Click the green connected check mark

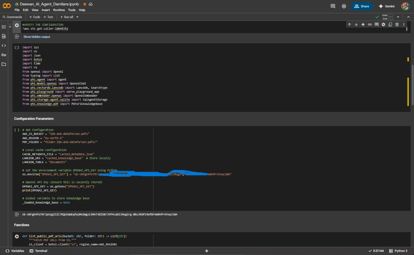[377, 17]
